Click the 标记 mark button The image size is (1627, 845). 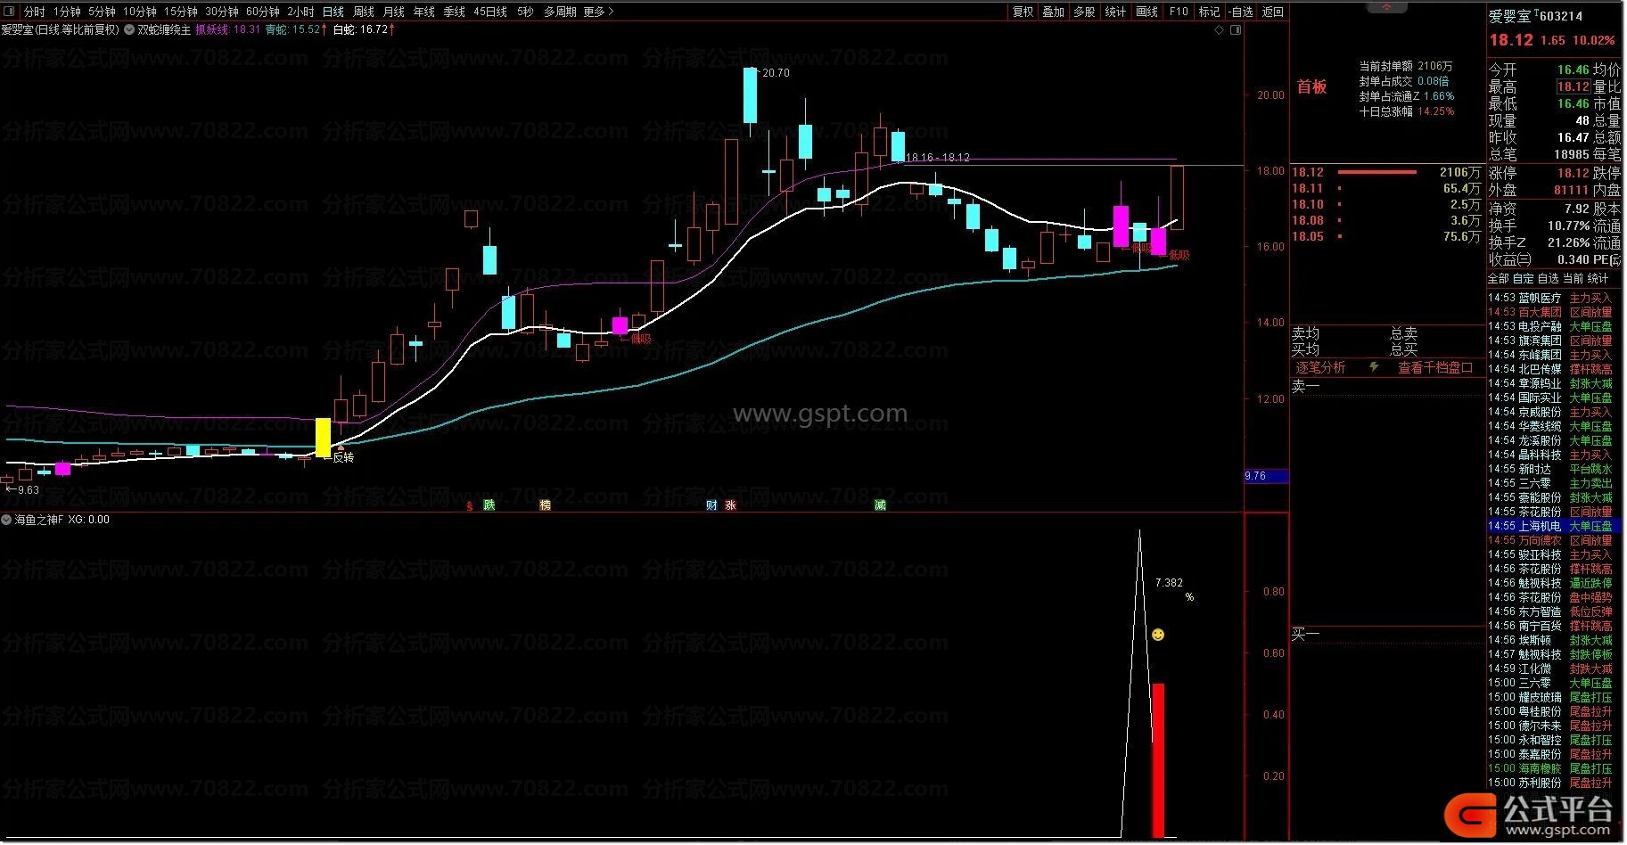1209,12
